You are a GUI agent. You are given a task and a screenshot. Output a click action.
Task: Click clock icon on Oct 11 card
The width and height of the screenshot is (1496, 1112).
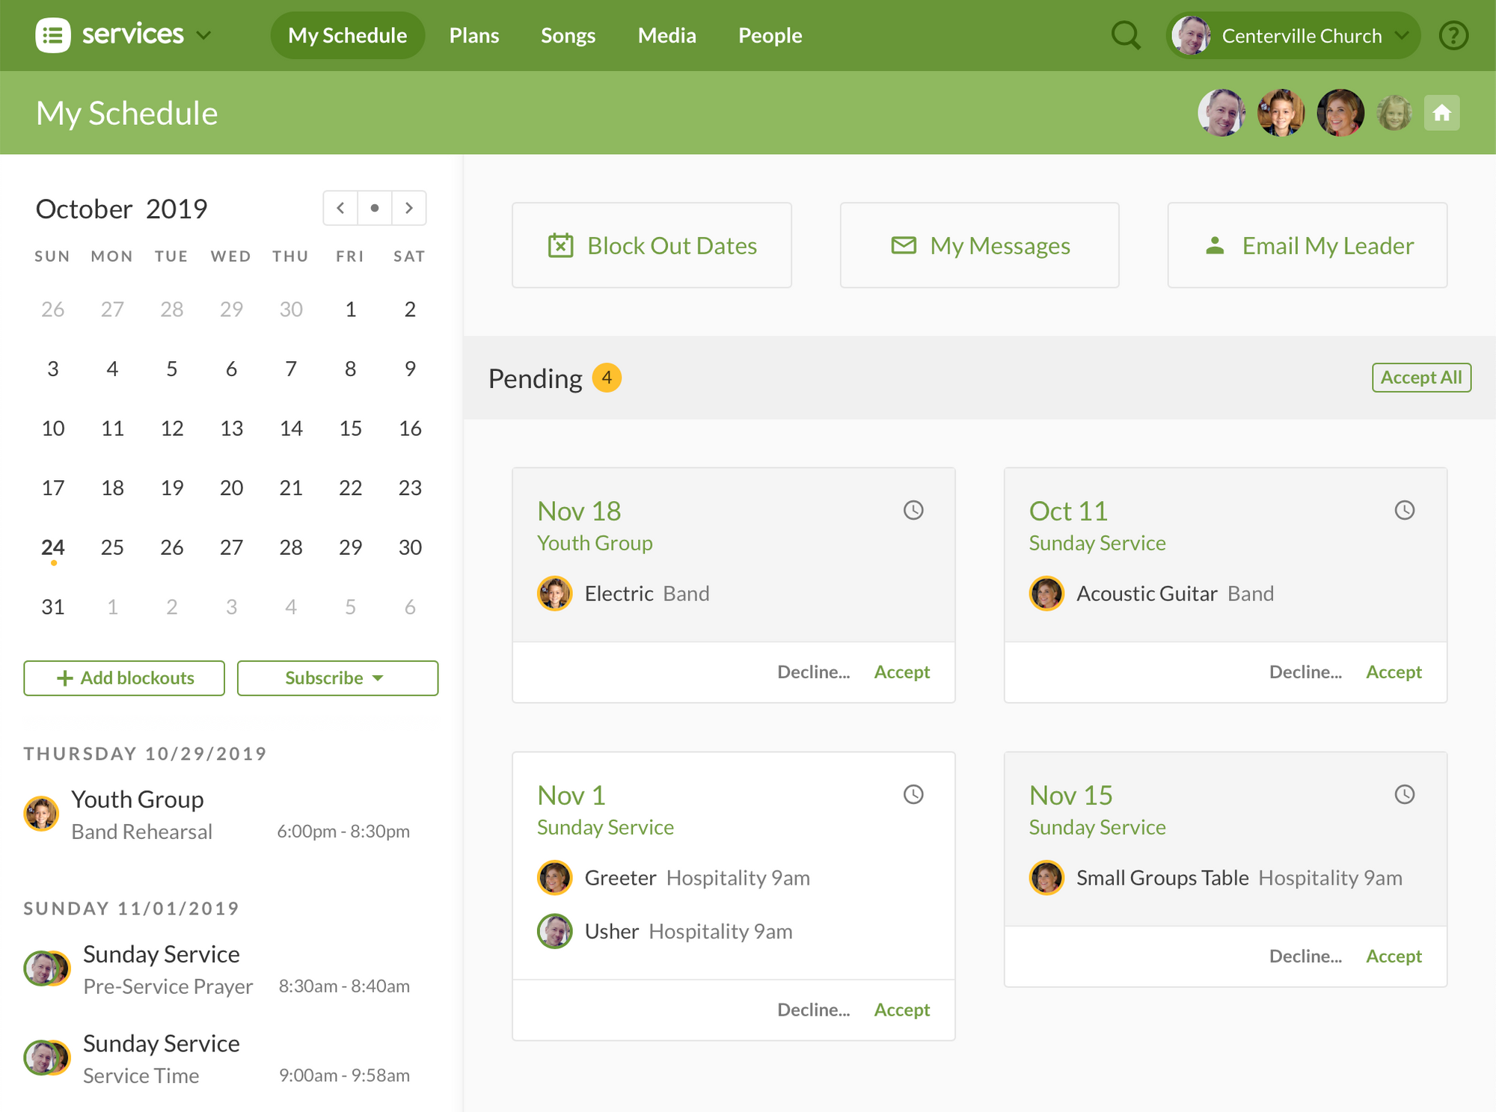[x=1405, y=511]
